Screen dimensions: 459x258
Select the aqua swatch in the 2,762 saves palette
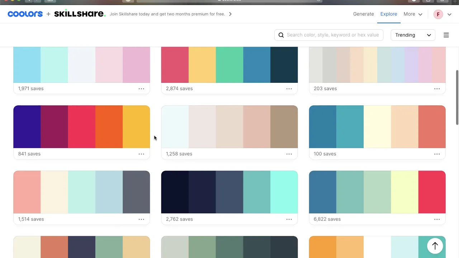click(284, 192)
